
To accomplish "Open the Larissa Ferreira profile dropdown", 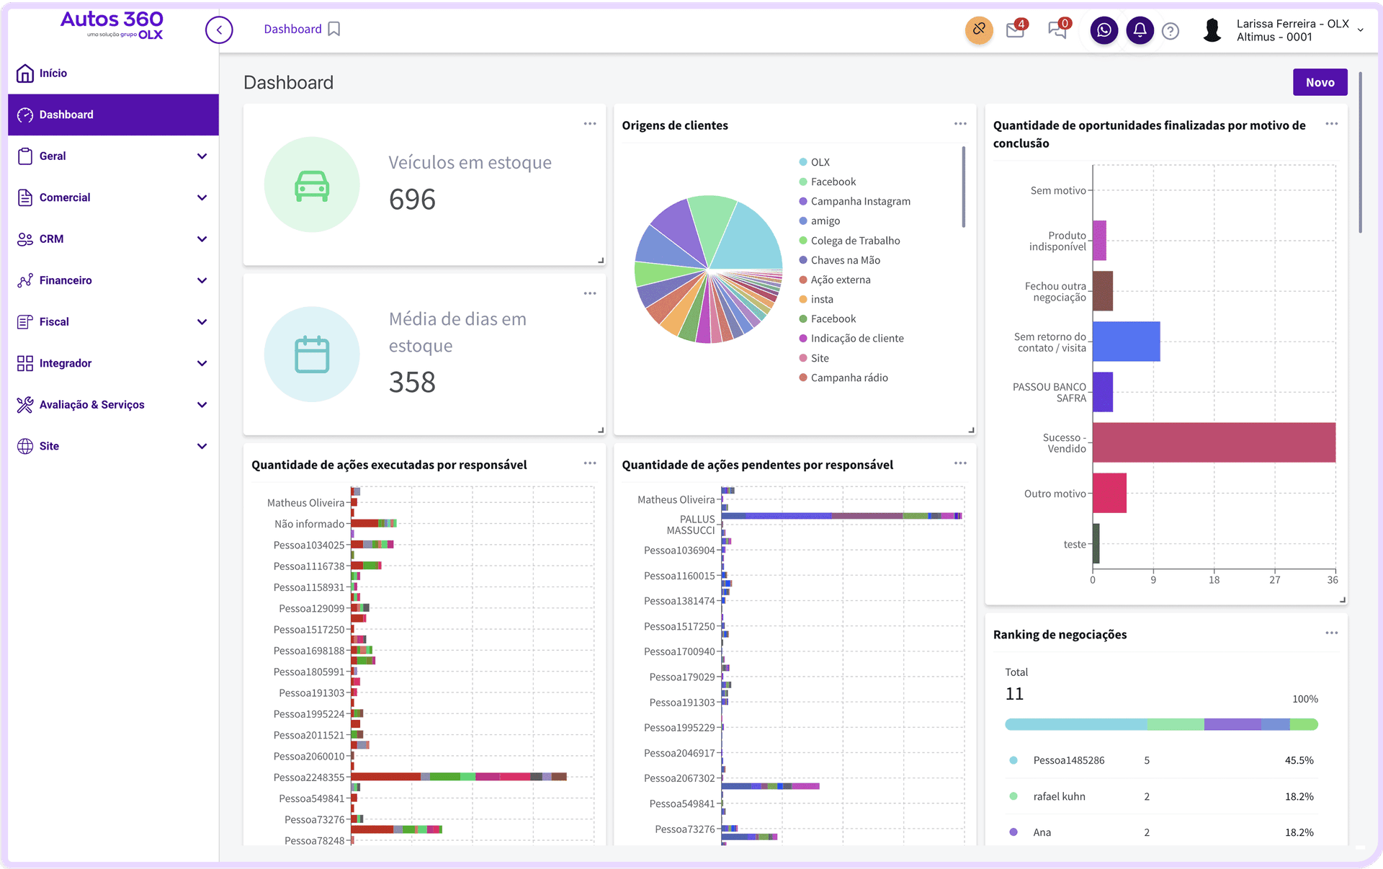I will 1293,30.
